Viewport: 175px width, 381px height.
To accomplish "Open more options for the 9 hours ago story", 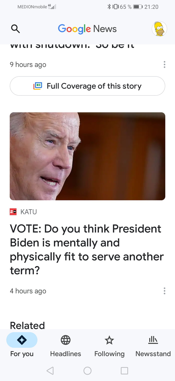I will pos(164,65).
